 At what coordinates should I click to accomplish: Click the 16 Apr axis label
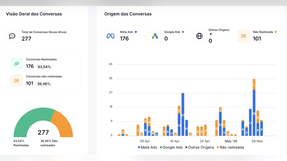[x=175, y=141]
